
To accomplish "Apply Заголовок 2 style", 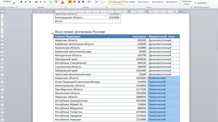I will click(158, 2).
